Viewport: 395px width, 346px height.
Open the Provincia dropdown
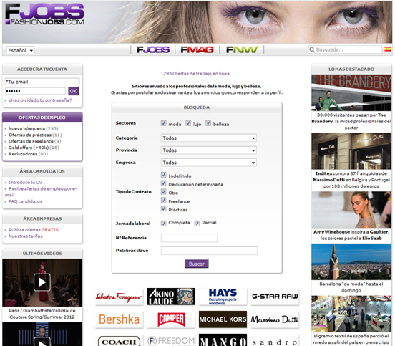pyautogui.click(x=208, y=150)
